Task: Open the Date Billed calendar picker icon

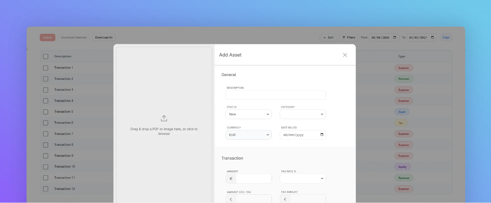Action: coord(322,135)
